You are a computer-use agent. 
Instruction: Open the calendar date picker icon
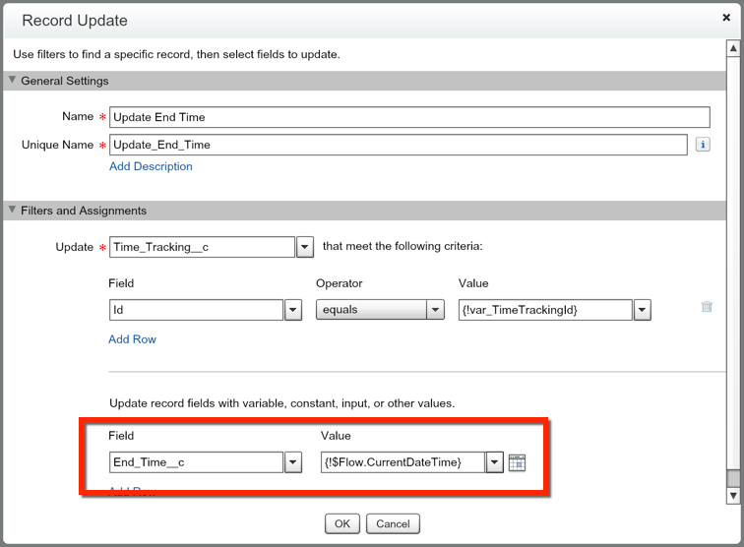[518, 462]
